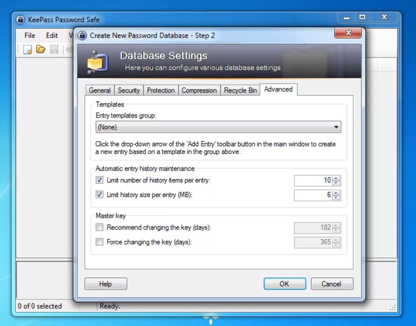
Task: Click the resize grip in KeePass status bar
Action: coord(393,307)
